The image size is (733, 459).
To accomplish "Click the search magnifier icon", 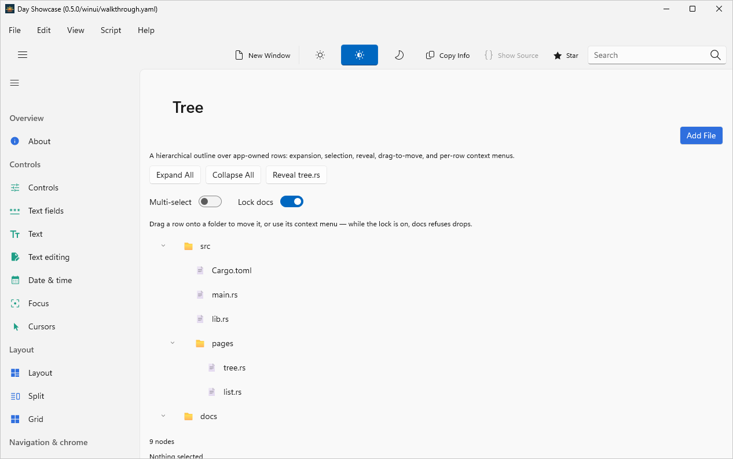I will pyautogui.click(x=716, y=55).
